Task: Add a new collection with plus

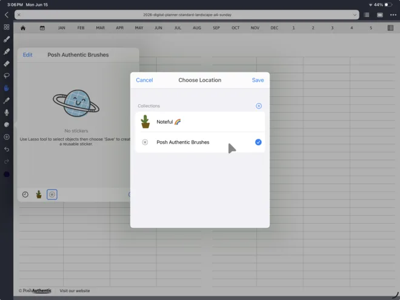Action: pos(259,106)
